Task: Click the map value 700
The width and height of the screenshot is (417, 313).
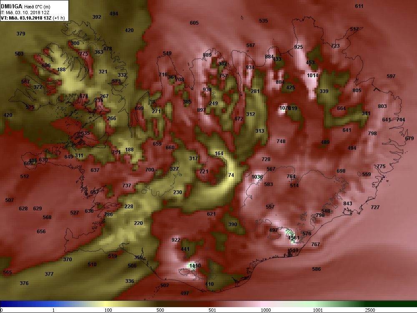Action: point(149,169)
